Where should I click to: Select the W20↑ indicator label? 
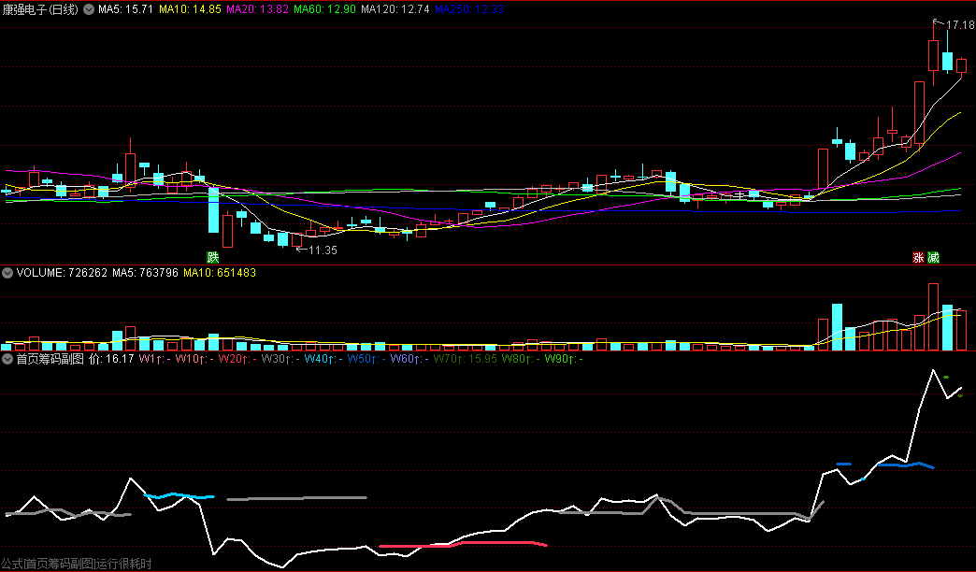pos(237,359)
